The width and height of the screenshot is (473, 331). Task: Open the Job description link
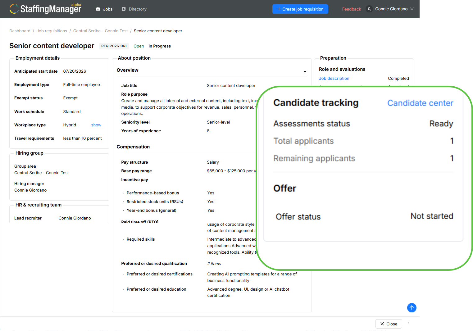tap(334, 79)
